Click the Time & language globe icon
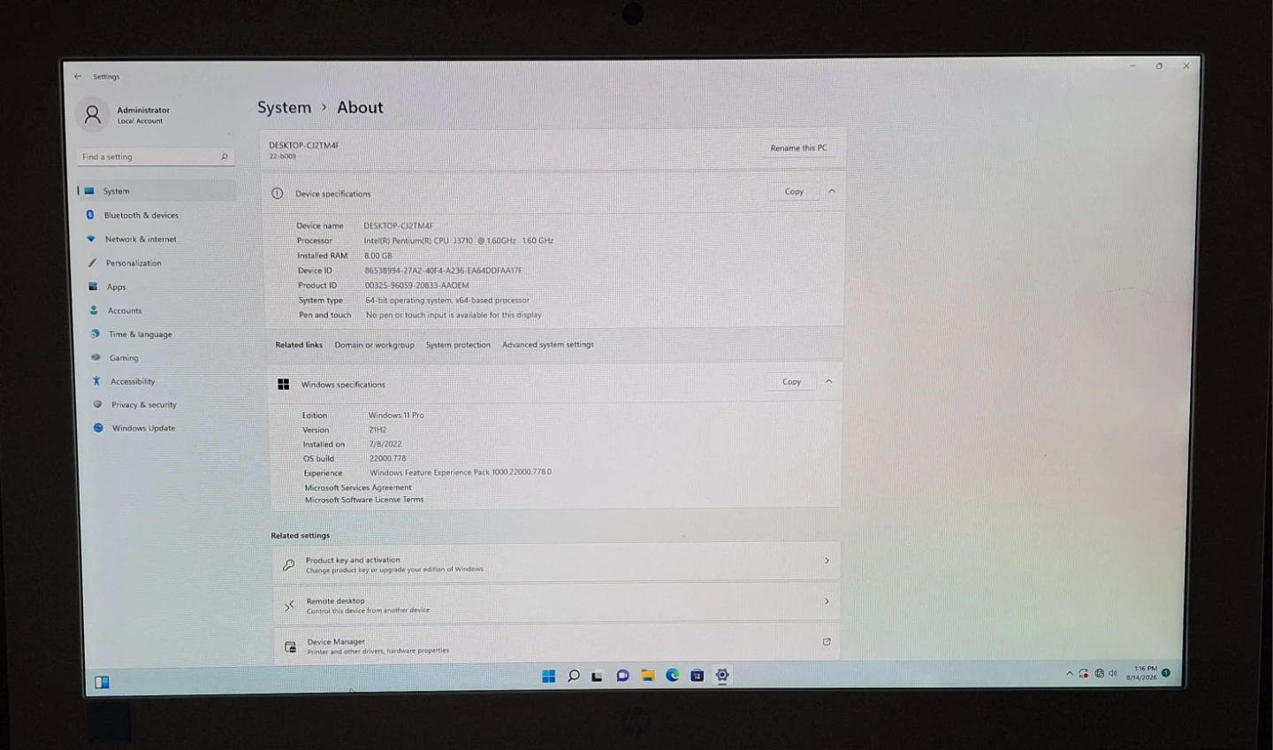The image size is (1273, 750). [95, 333]
